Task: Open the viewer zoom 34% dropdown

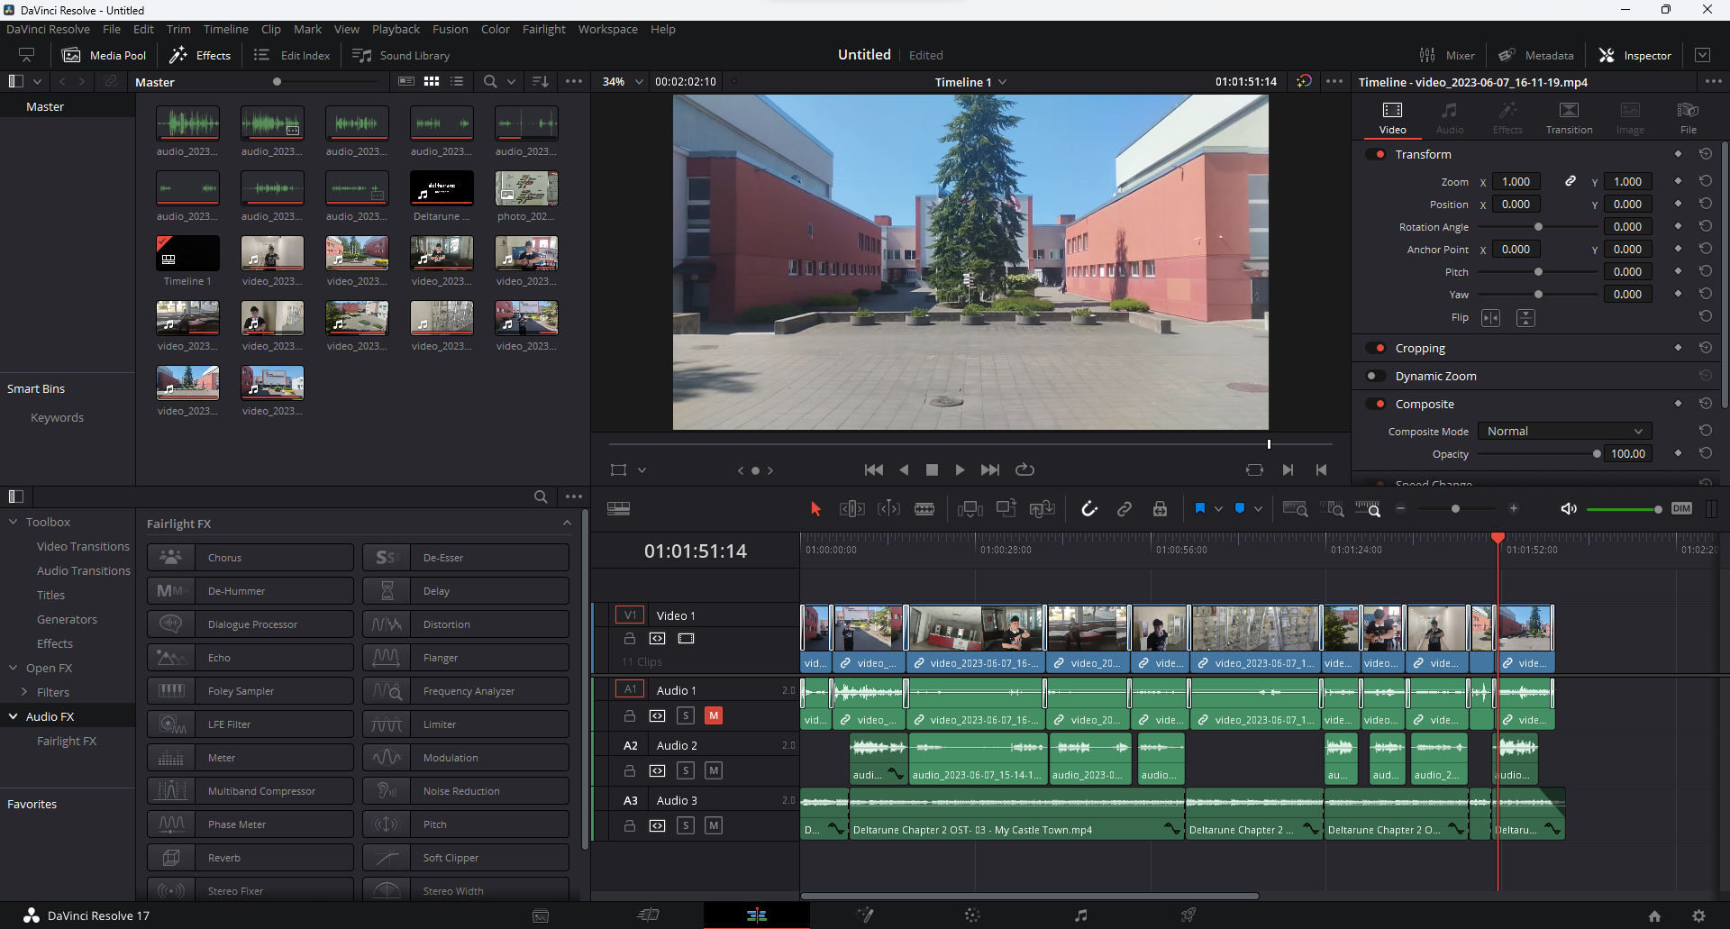Action: (639, 81)
